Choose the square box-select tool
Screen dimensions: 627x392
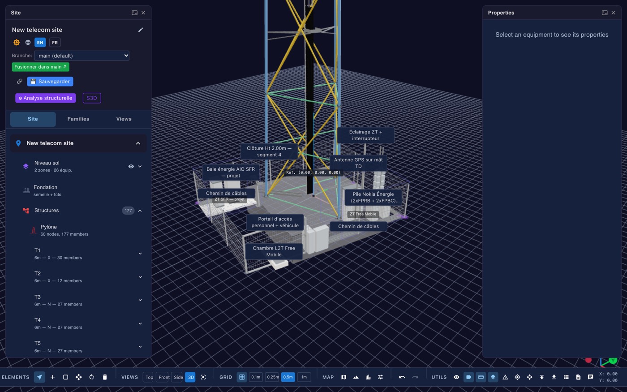[65, 377]
